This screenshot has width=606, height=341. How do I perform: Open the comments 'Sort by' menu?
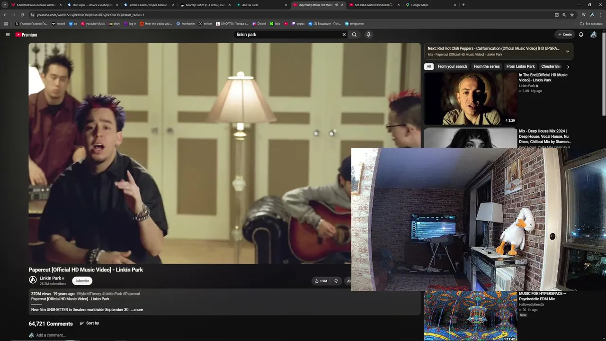89,323
